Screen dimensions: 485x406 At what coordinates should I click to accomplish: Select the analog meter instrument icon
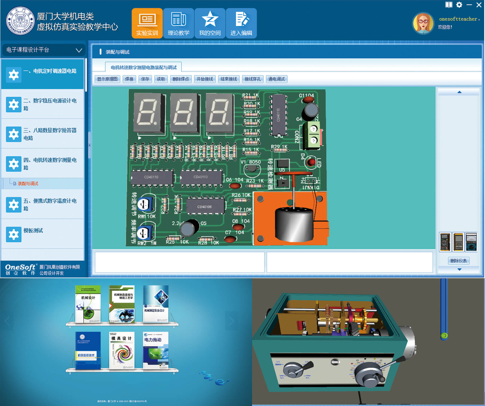471,242
